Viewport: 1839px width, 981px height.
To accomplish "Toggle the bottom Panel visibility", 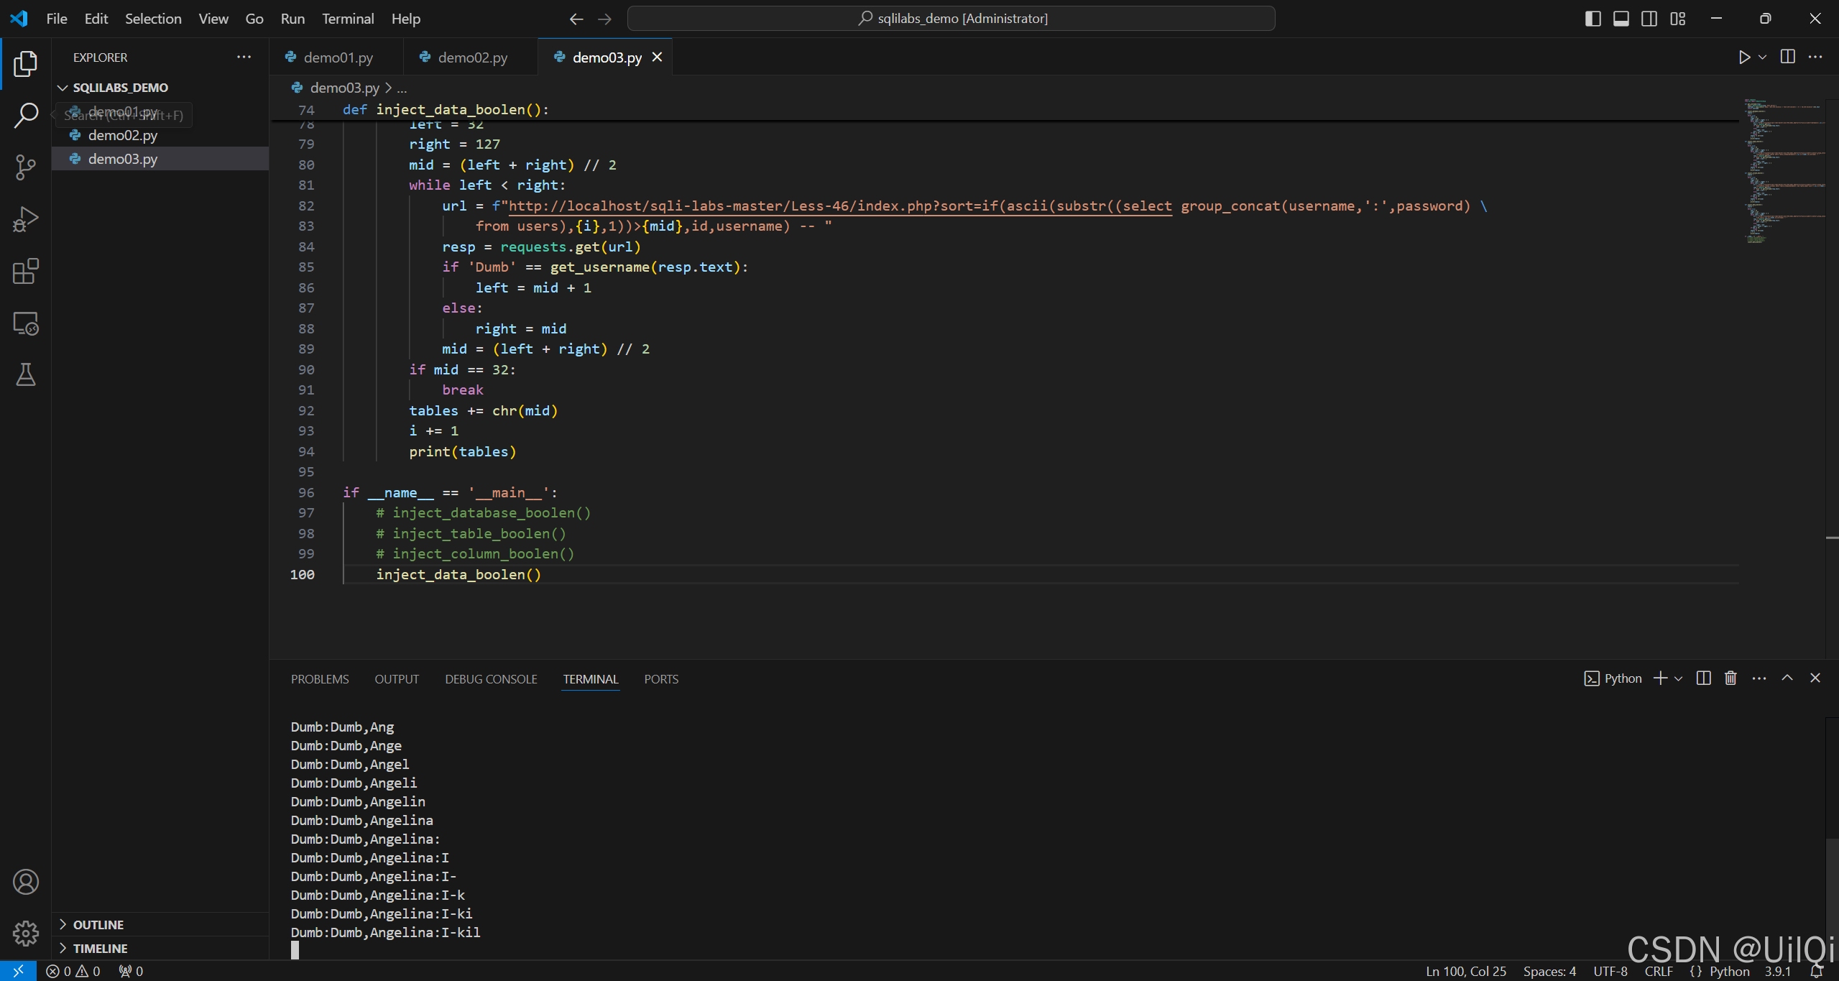I will [x=1621, y=19].
